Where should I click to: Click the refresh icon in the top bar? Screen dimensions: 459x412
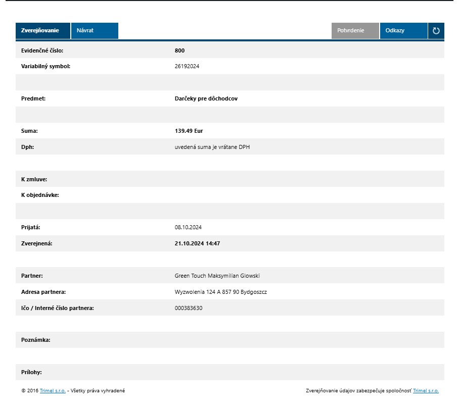click(x=436, y=31)
